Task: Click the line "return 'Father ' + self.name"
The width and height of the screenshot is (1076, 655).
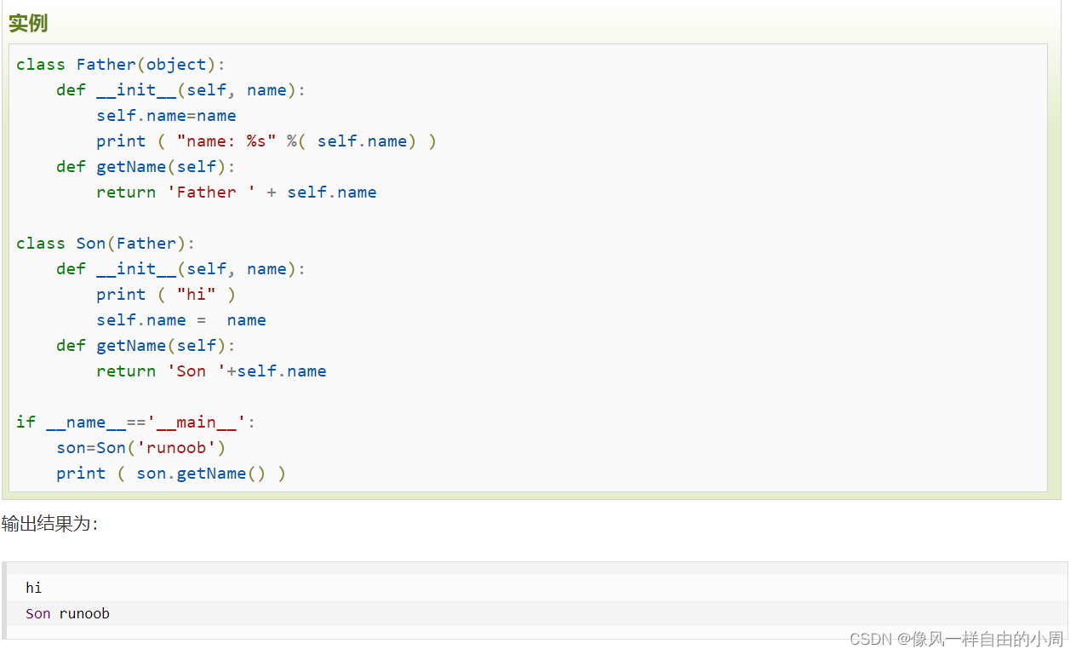Action: tap(237, 192)
